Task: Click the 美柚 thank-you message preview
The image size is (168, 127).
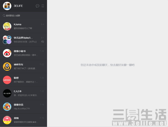Action: (x=26, y=122)
